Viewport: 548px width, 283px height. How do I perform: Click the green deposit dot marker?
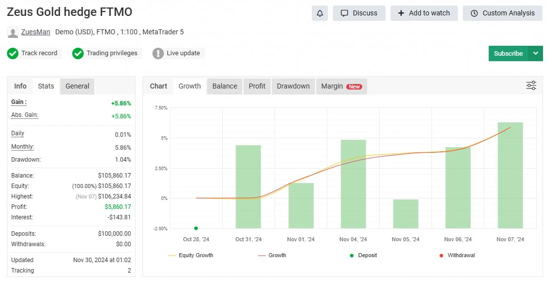pyautogui.click(x=196, y=228)
